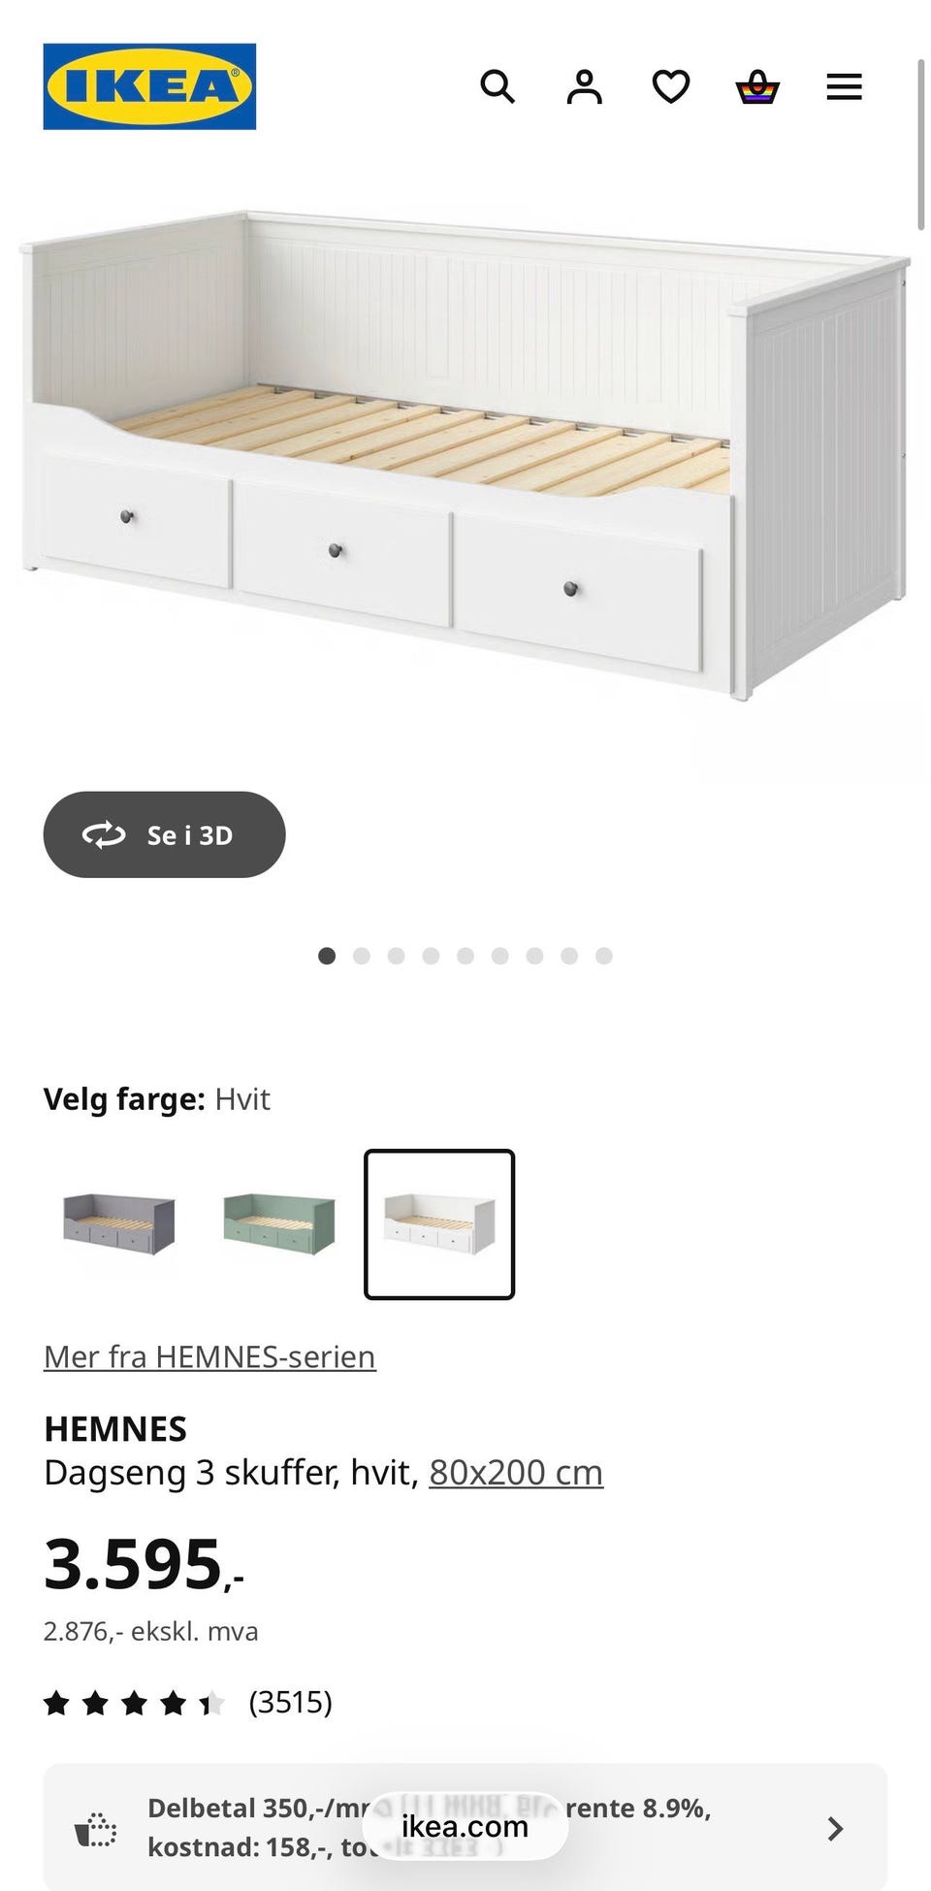Image resolution: width=931 pixels, height=1891 pixels.
Task: Select the green daybed color swatch
Action: tap(279, 1224)
